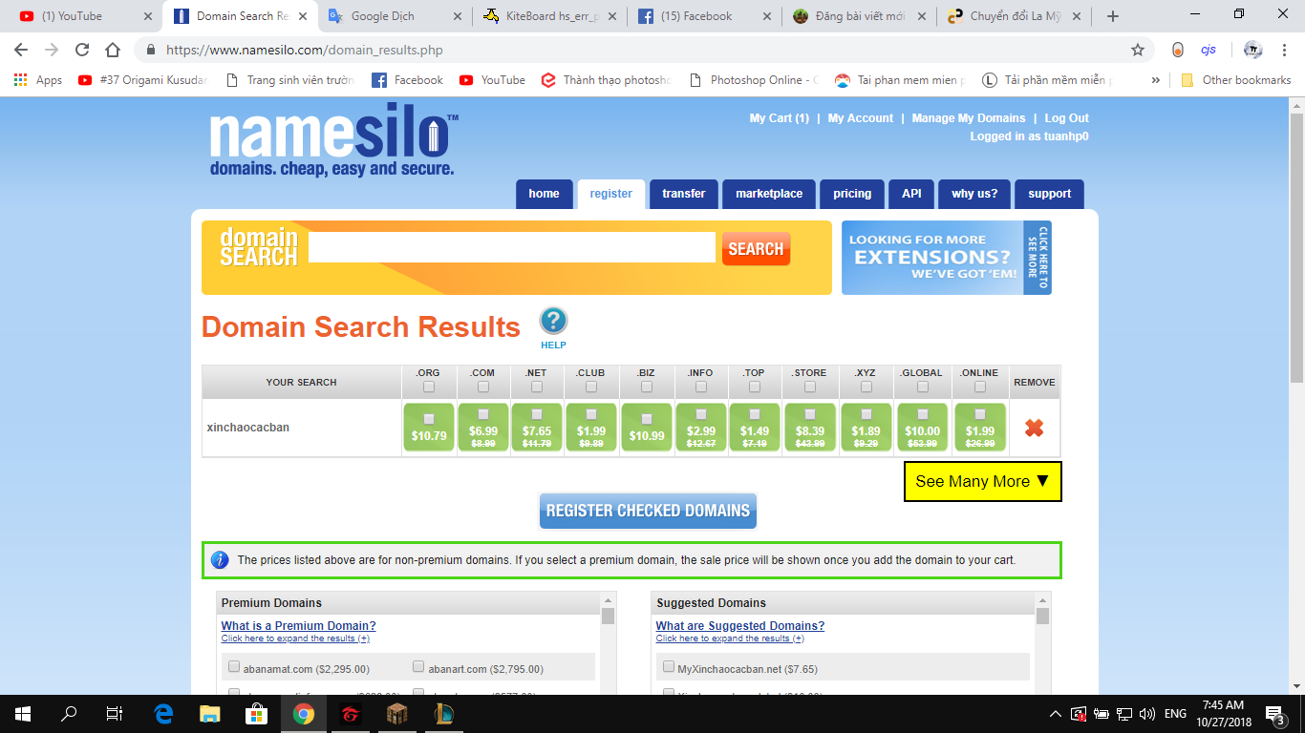Click the taskbar search magnifier
The image size is (1305, 733).
click(x=69, y=714)
